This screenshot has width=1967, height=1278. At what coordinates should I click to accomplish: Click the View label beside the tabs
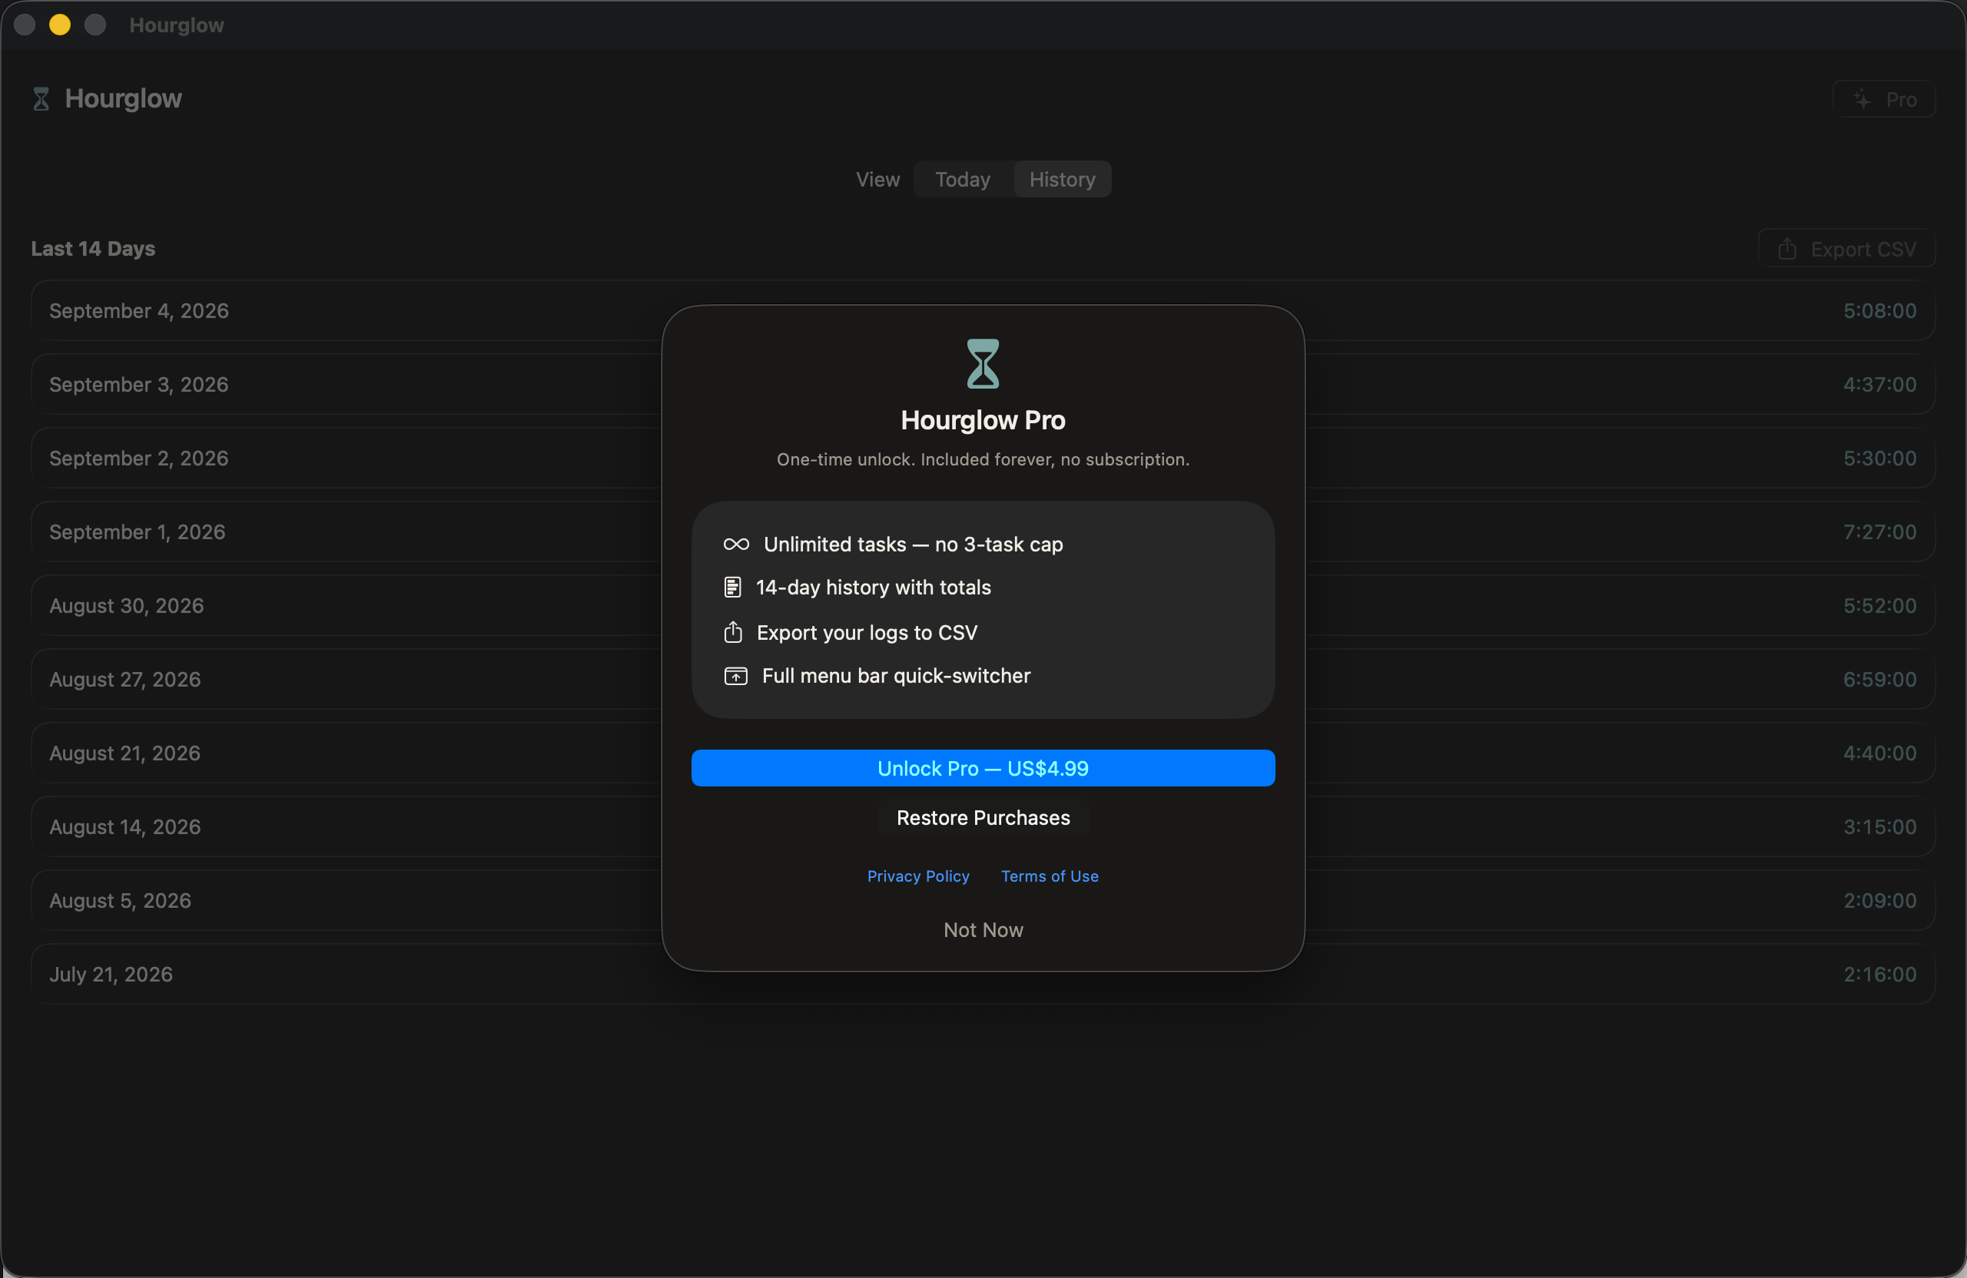(877, 179)
